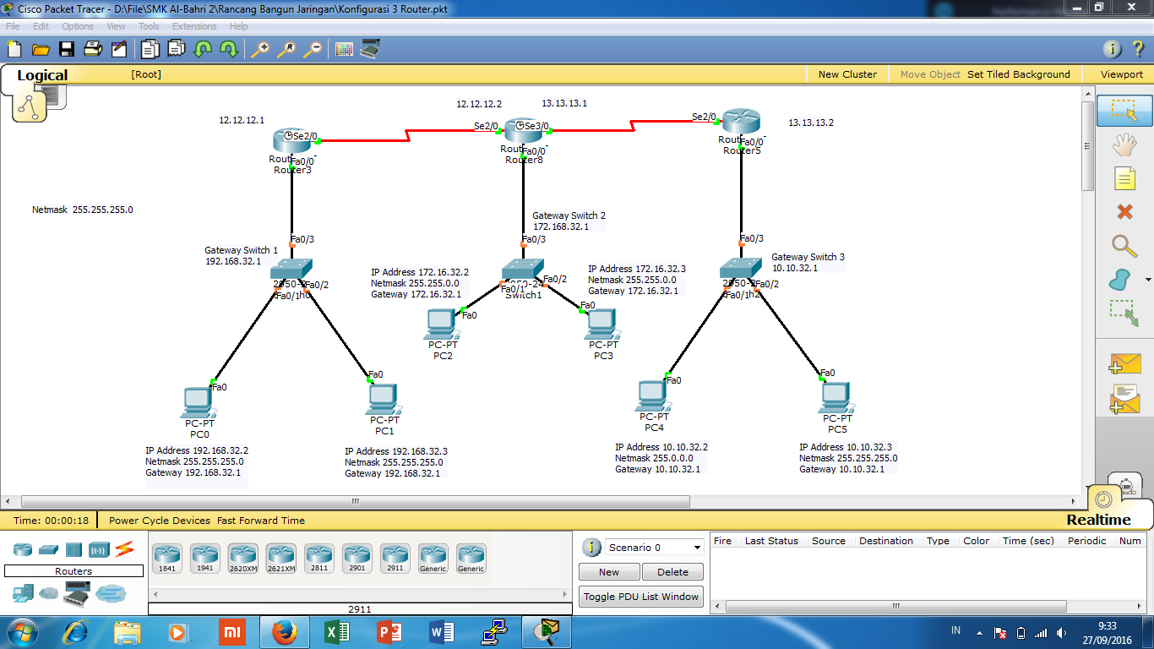Screen dimensions: 1154x649
Task: Select the Switches device category
Action: pos(48,549)
